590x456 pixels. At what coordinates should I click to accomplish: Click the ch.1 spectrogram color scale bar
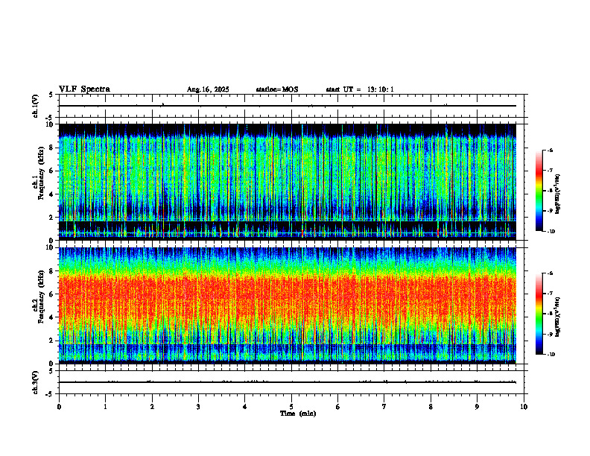click(x=539, y=191)
